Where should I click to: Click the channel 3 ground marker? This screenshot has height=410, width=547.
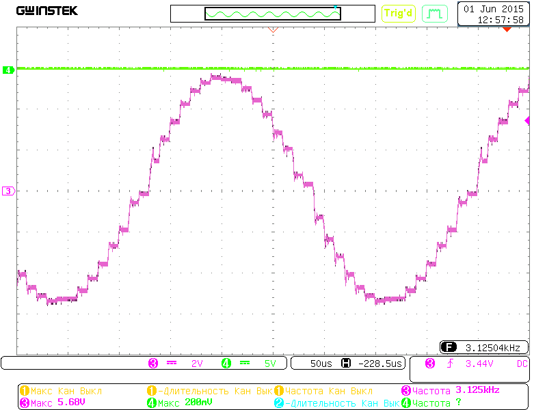click(x=8, y=191)
